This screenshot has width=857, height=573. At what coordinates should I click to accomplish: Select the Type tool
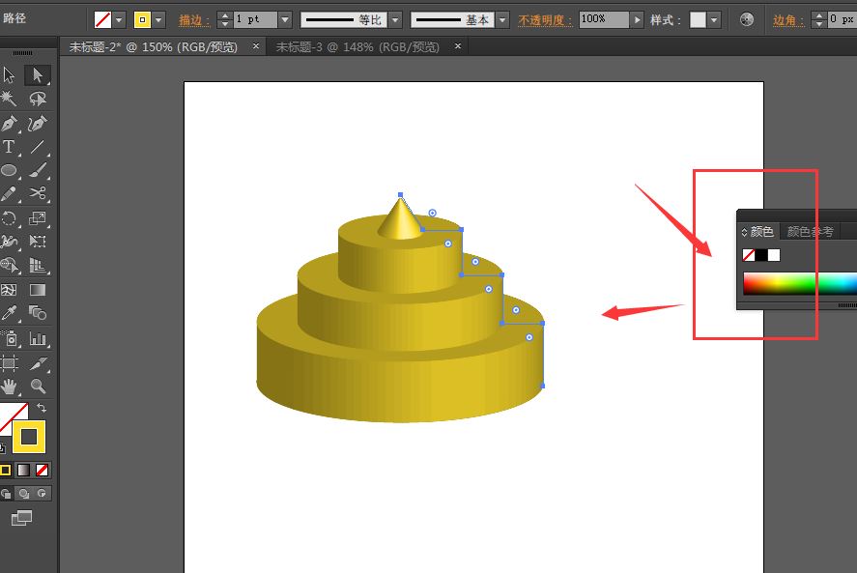tap(9, 147)
